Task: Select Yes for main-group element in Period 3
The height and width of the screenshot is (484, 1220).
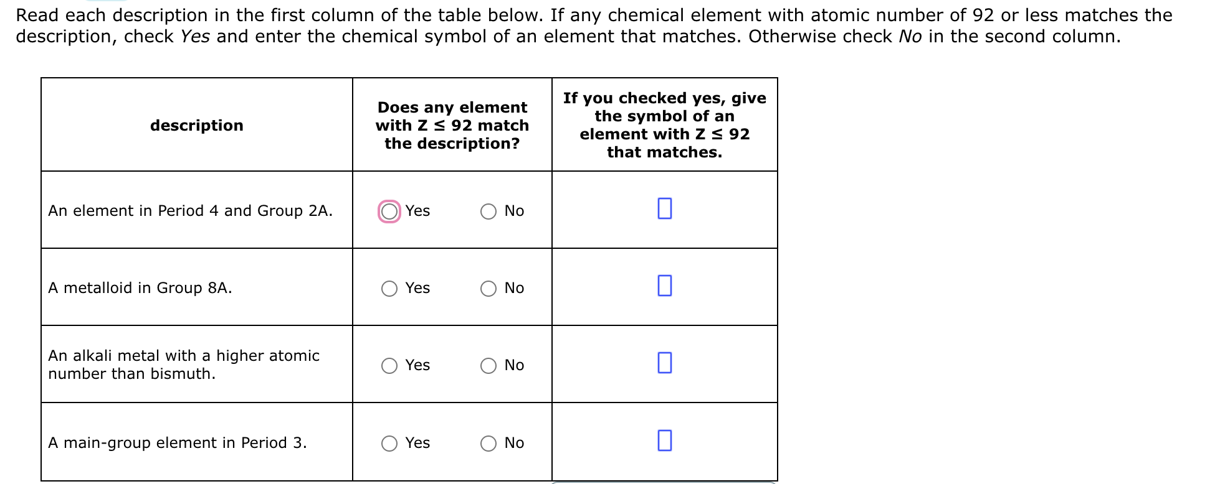Action: coord(388,443)
